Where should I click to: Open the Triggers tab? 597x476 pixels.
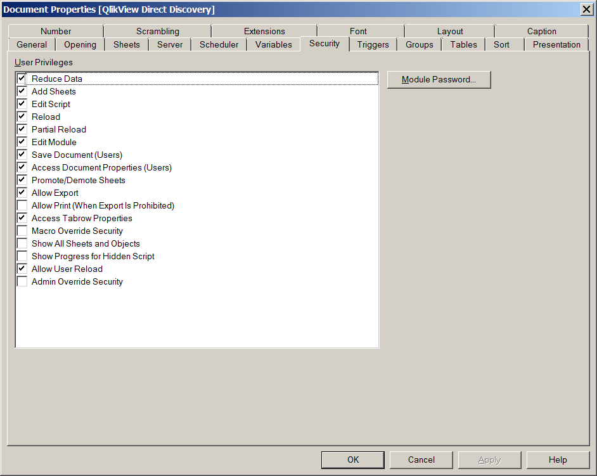tap(373, 44)
